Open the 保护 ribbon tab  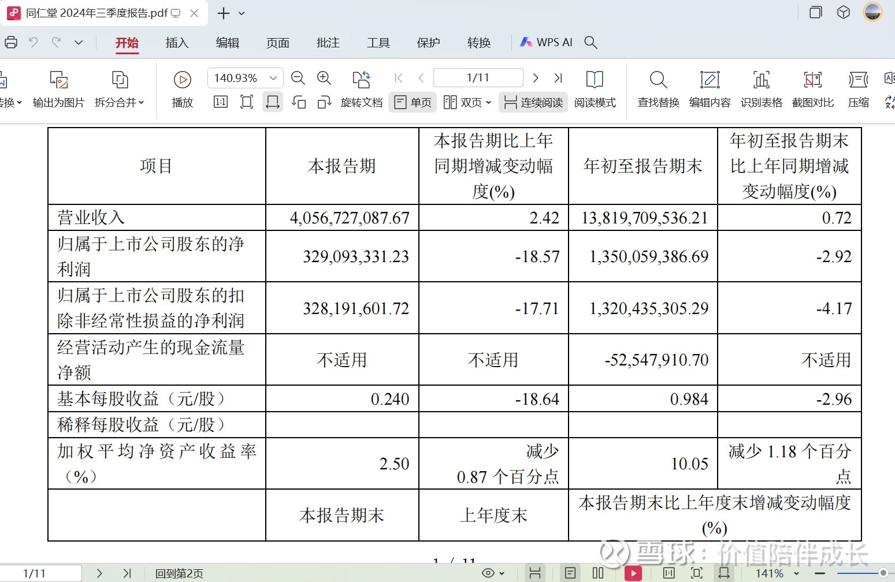428,43
